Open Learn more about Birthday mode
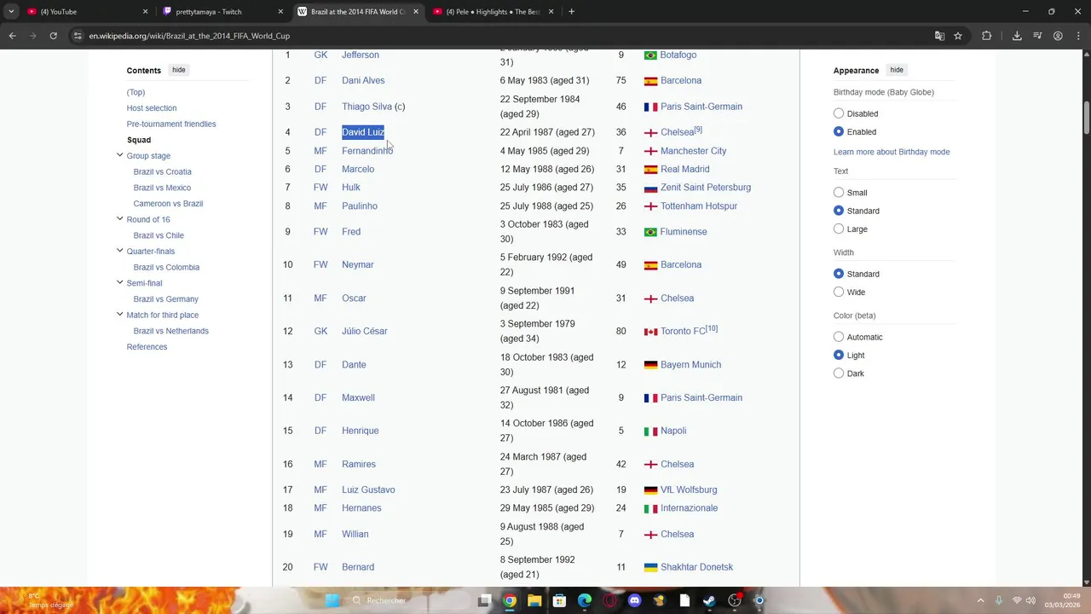Image resolution: width=1091 pixels, height=614 pixels. (x=892, y=152)
